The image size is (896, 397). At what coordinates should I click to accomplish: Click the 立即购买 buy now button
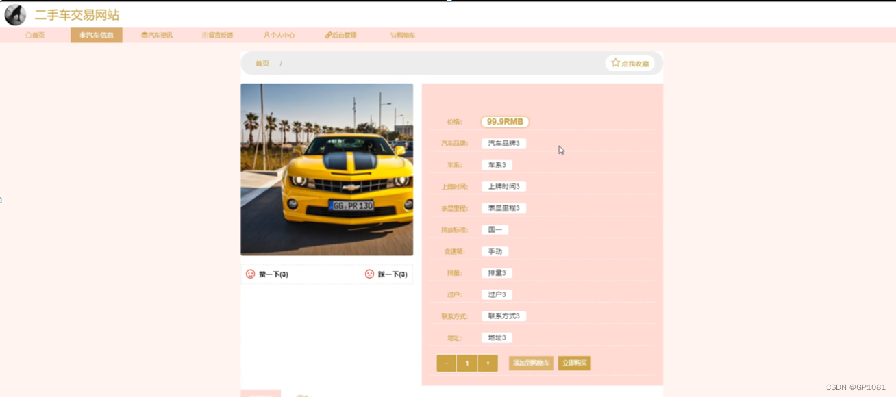click(575, 363)
